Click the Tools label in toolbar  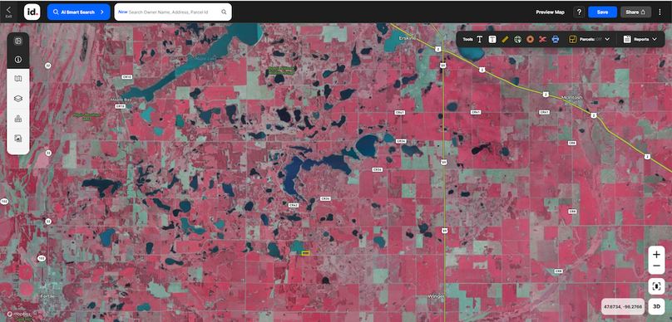(x=467, y=39)
